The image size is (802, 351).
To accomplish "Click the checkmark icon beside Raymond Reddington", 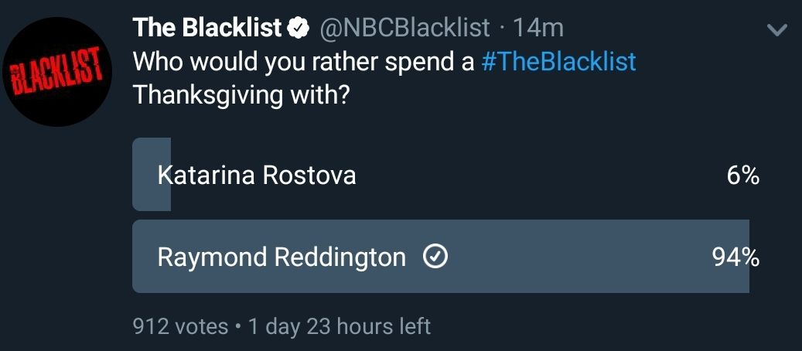I will pyautogui.click(x=435, y=257).
